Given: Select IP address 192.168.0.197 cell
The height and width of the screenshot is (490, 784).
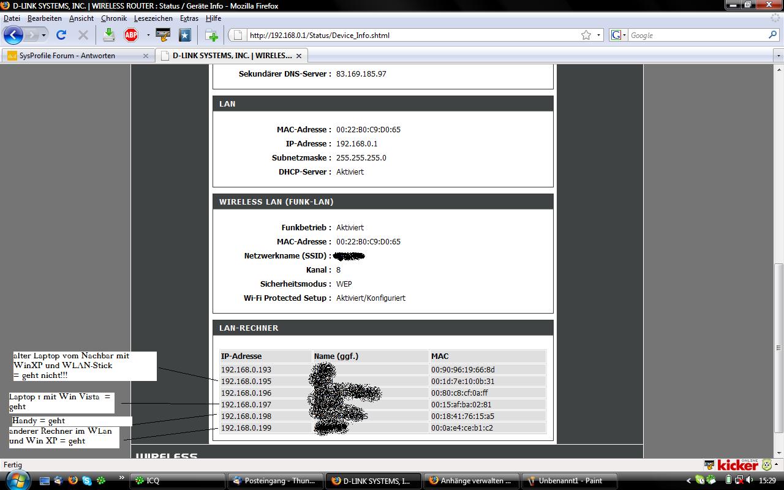Looking at the screenshot, I should click(266, 405).
